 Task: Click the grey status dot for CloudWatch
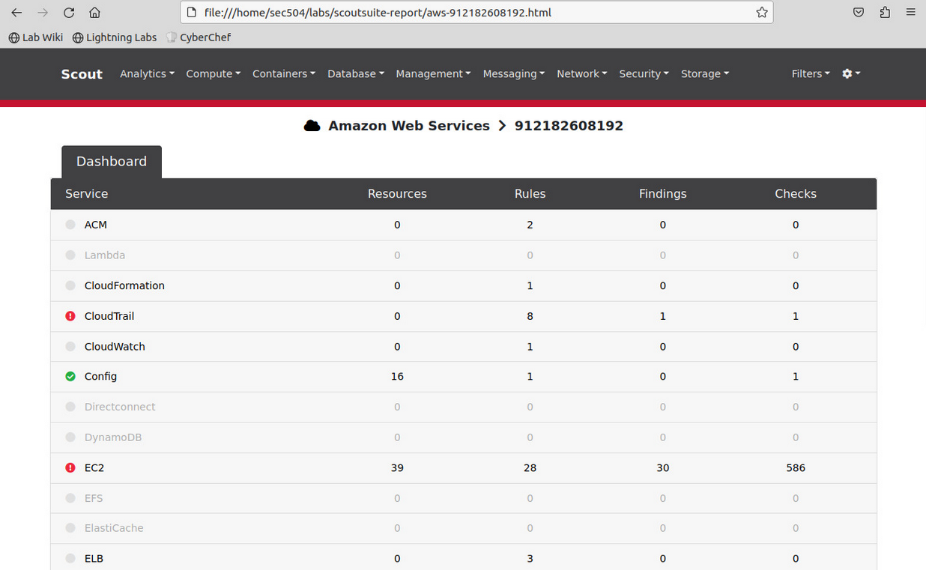tap(70, 347)
